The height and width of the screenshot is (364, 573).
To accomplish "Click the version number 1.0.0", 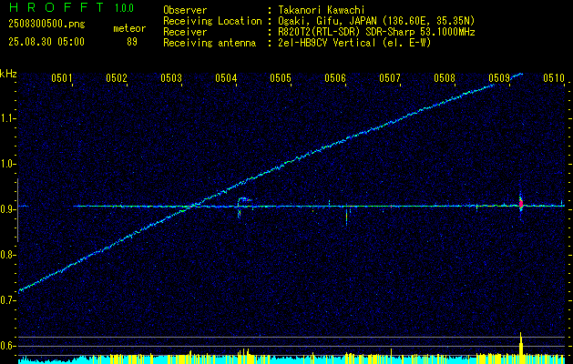I will click(x=124, y=8).
